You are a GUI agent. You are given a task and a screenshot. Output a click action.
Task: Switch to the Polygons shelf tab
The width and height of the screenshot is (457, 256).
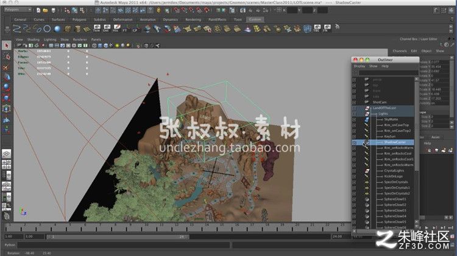[x=79, y=19]
